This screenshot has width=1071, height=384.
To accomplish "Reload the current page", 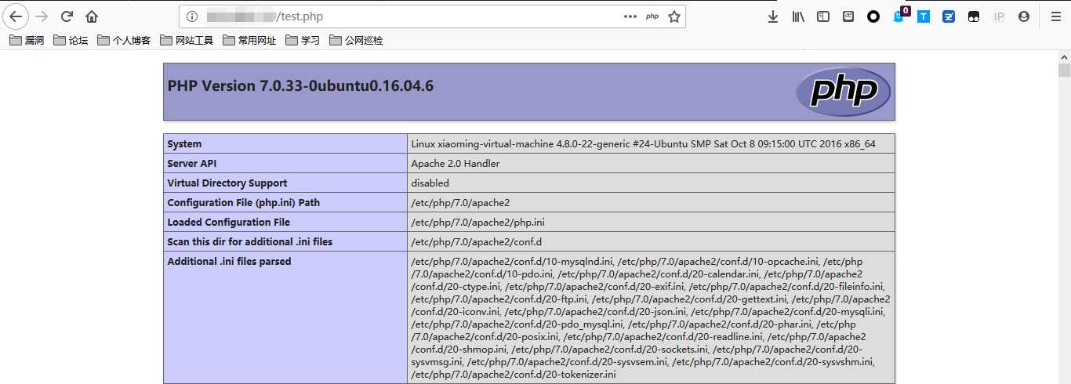I will coord(67,16).
